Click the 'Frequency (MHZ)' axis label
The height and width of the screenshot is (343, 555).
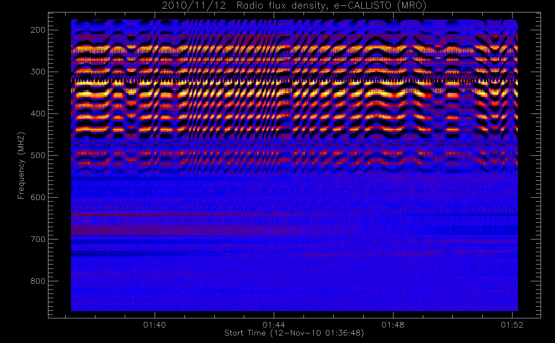pyautogui.click(x=21, y=165)
